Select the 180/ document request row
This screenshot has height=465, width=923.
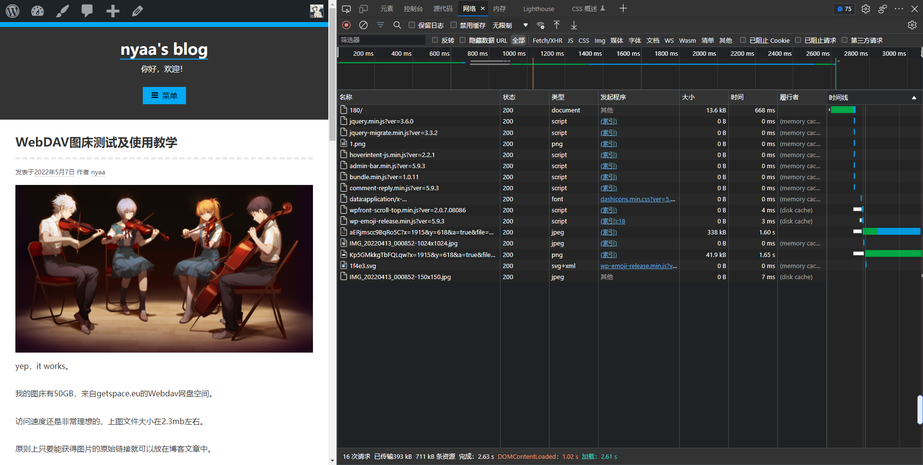pos(629,110)
